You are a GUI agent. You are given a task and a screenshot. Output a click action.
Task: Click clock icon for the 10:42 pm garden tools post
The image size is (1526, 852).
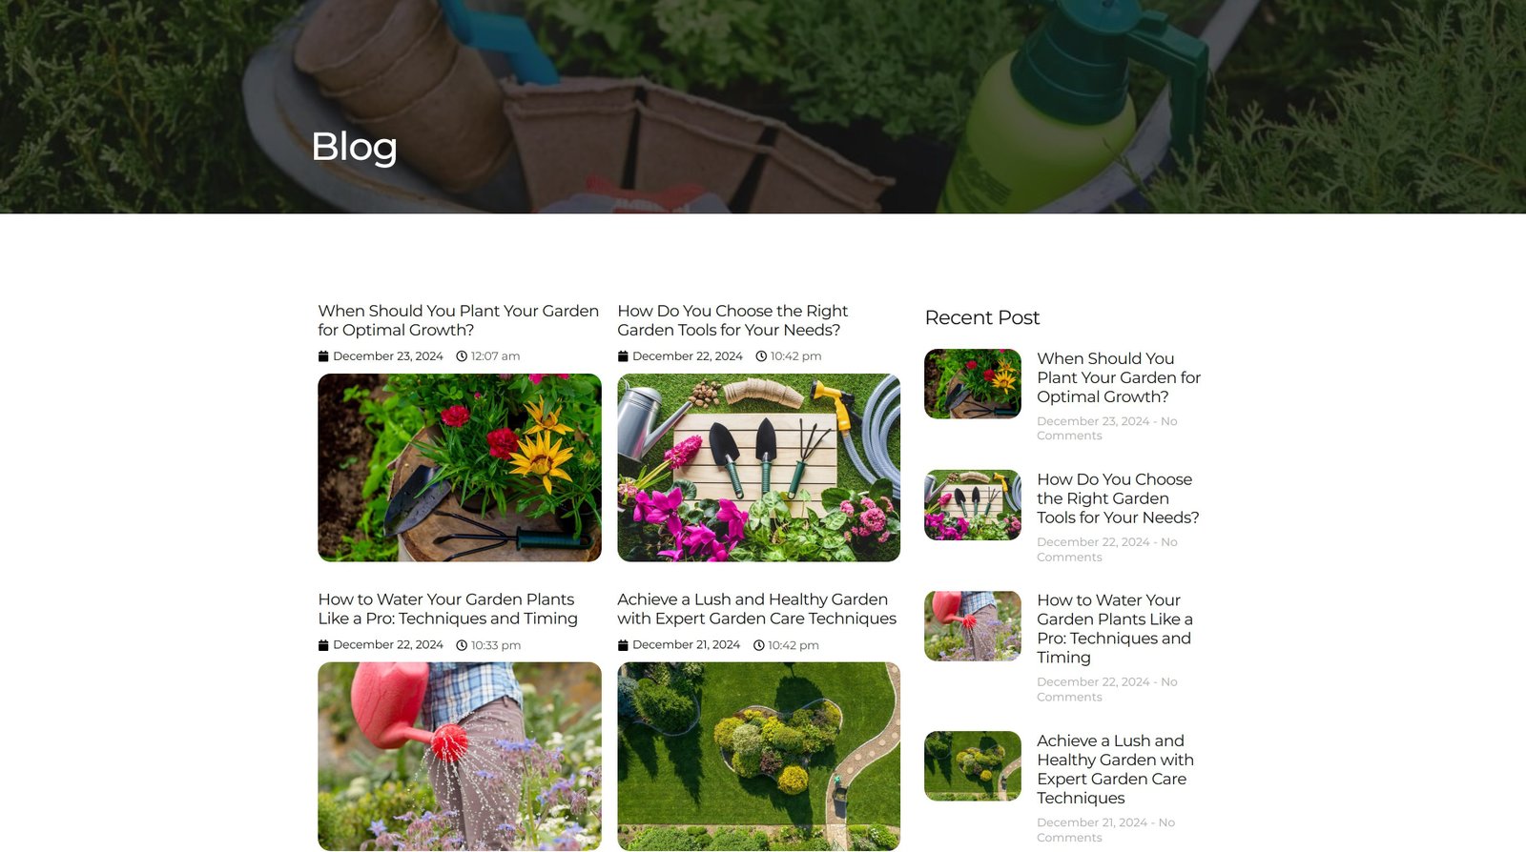point(761,356)
